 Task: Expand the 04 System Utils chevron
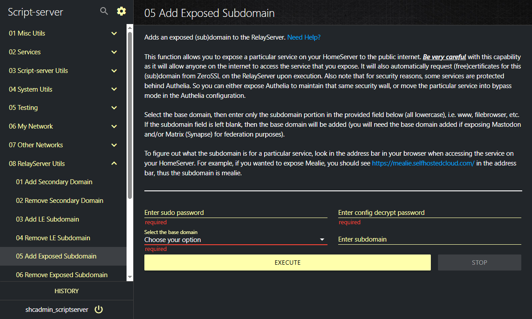114,89
